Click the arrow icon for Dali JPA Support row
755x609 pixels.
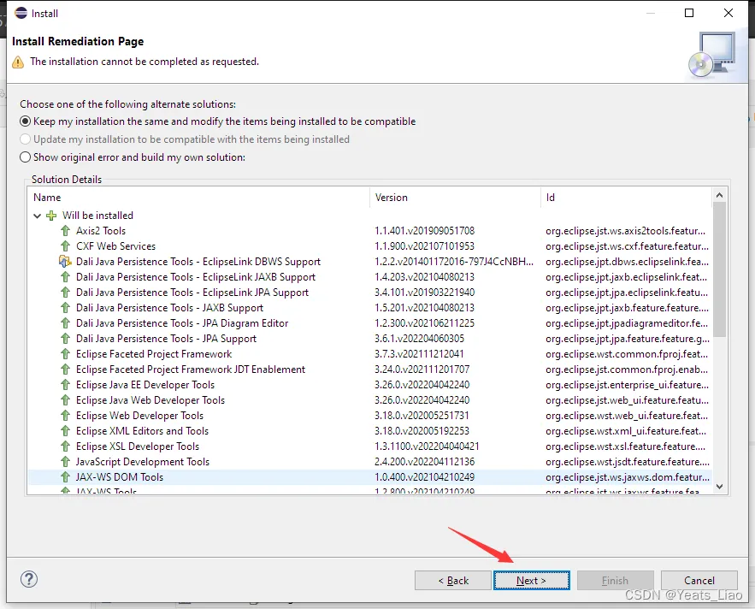[x=65, y=339]
